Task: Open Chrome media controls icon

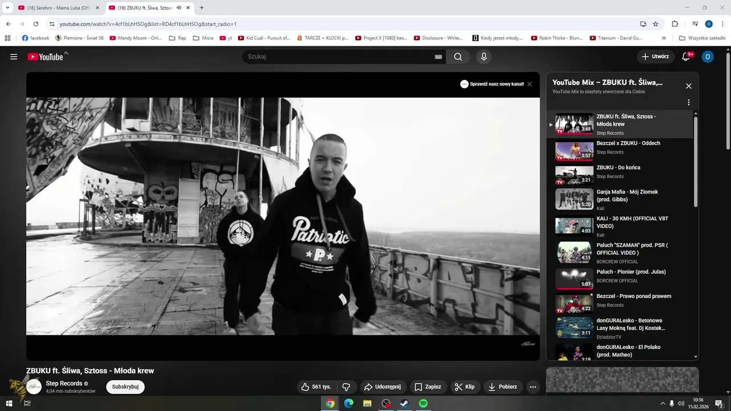Action: (x=695, y=24)
